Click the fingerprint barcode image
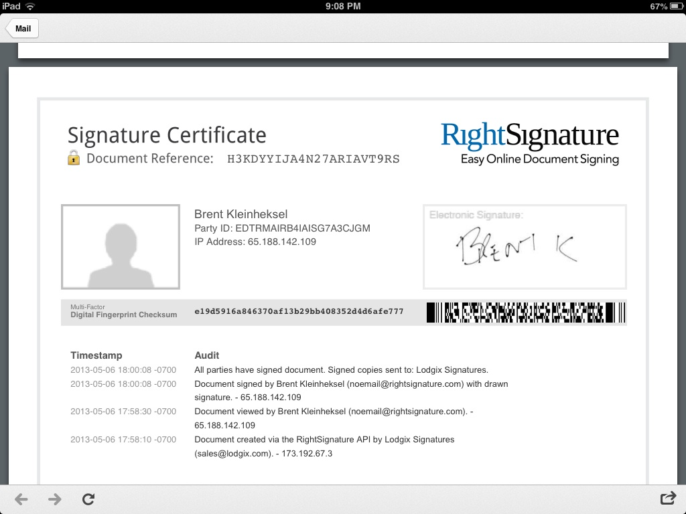 [526, 313]
